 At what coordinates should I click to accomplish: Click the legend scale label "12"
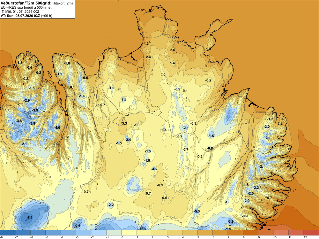coord(305,237)
